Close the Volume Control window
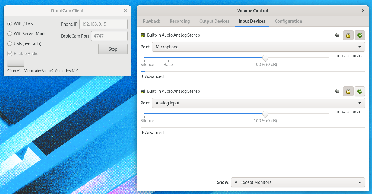Image resolution: width=372 pixels, height=194 pixels. pyautogui.click(x=363, y=10)
